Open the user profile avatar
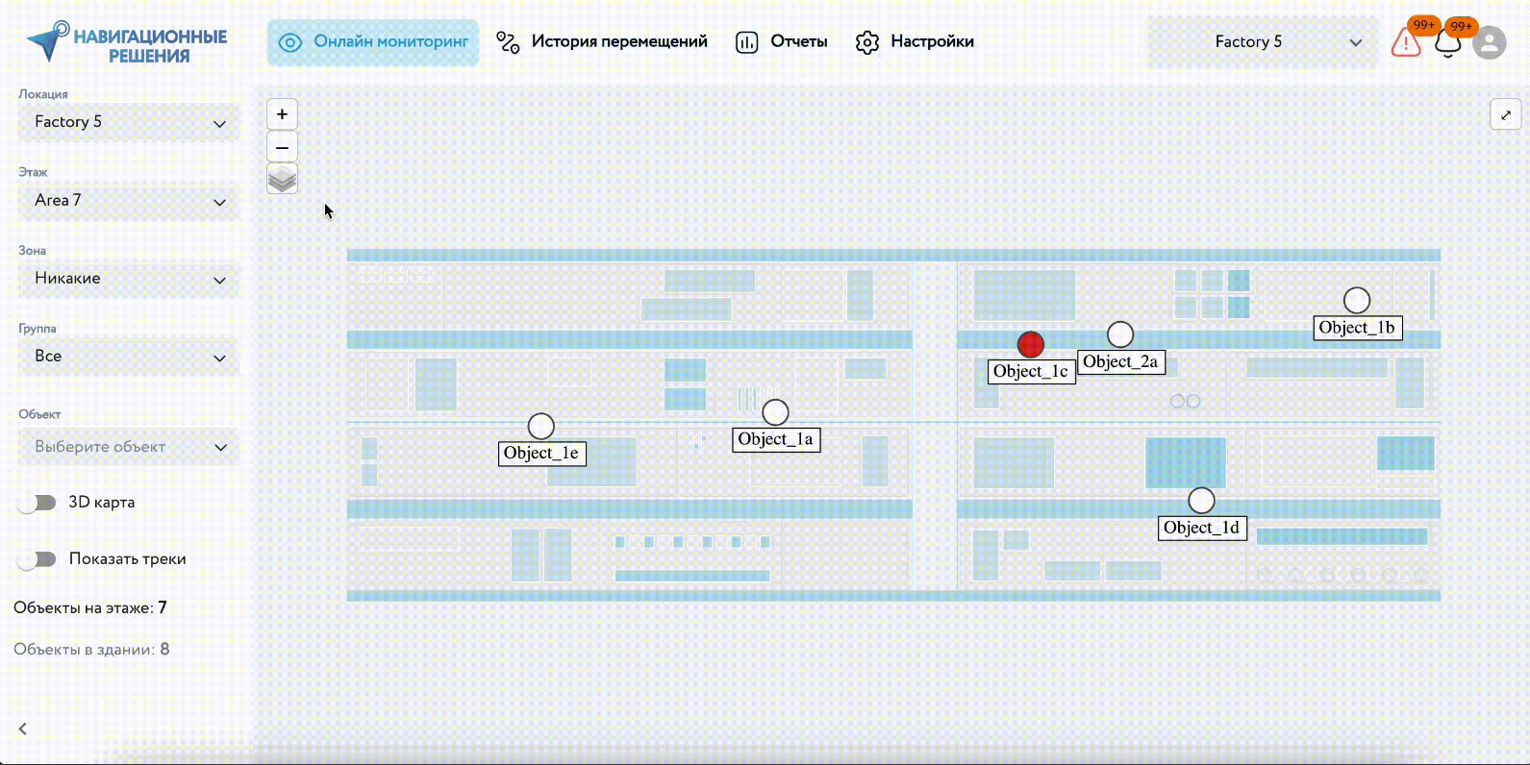The height and width of the screenshot is (765, 1530). click(1490, 42)
